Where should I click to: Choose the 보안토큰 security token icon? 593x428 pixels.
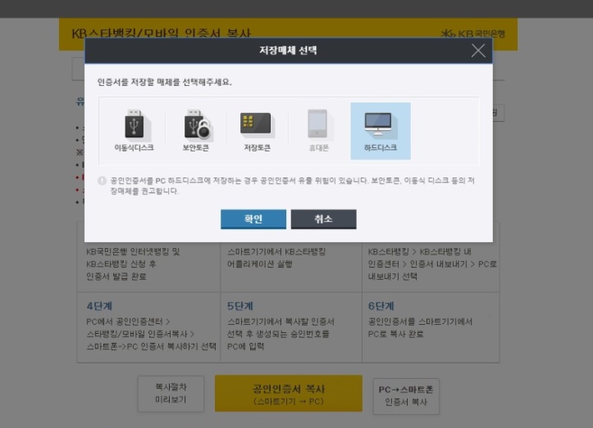[195, 131]
